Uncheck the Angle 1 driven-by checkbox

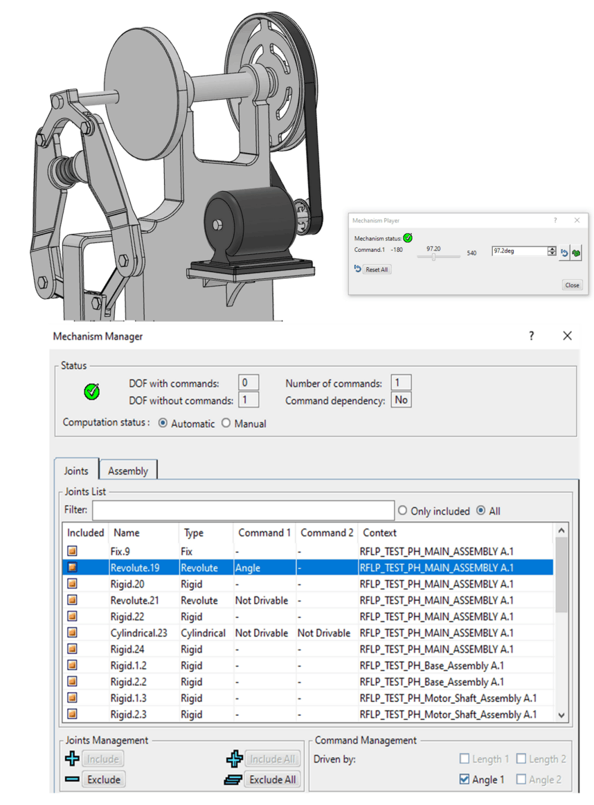point(465,779)
